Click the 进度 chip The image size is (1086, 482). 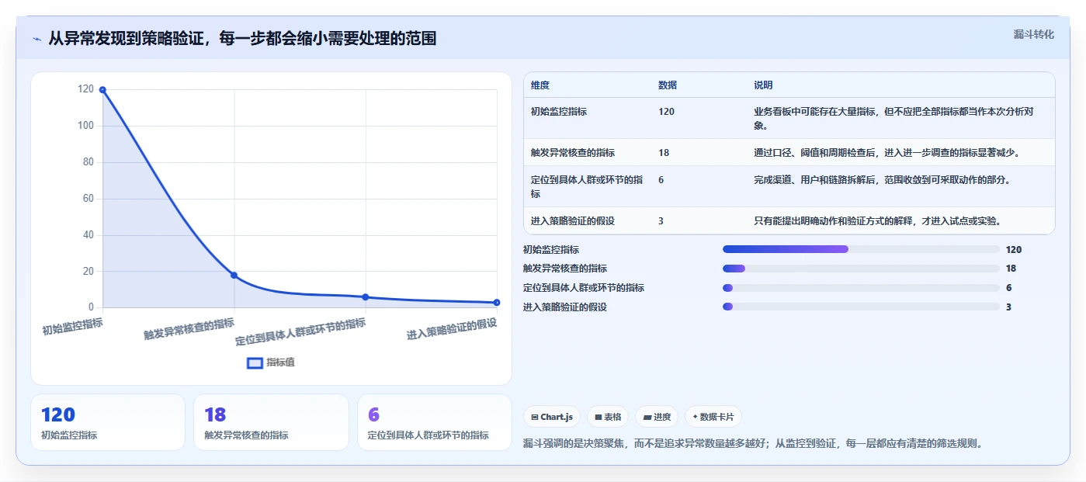[x=657, y=417]
